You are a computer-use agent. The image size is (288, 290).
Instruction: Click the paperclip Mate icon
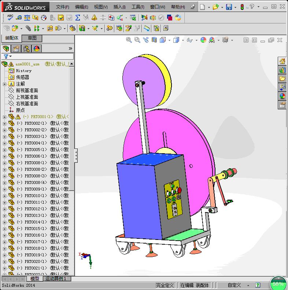pos(28,28)
